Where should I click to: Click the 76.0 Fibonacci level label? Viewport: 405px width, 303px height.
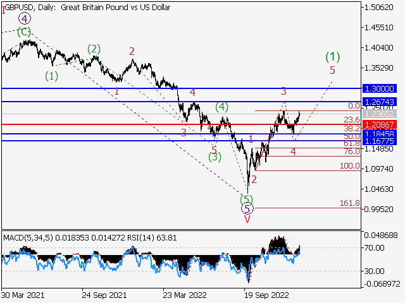[x=352, y=151]
